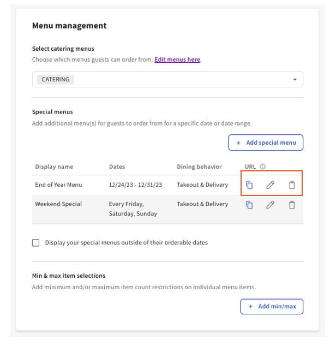Screen dimensions: 336x346
Task: Open the 'Edit menus here' link
Action: click(x=177, y=59)
